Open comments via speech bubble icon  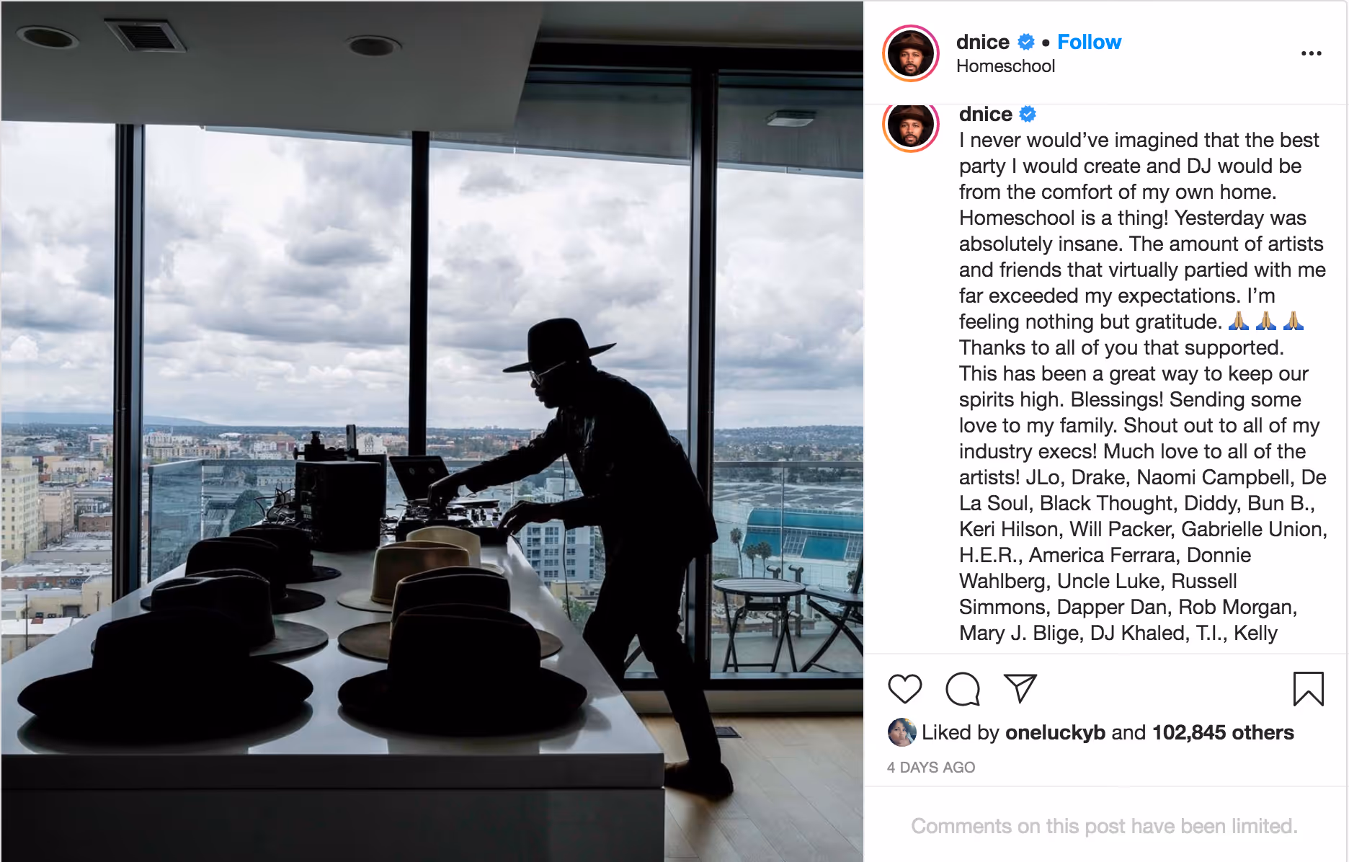point(962,689)
